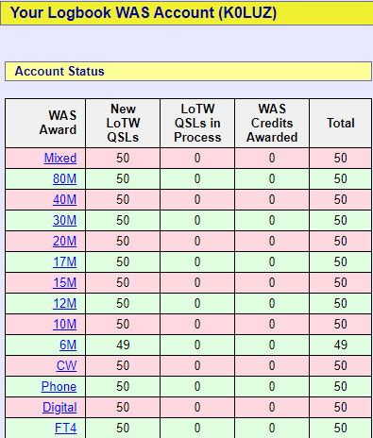Open the 80M WAS award link

(x=64, y=178)
